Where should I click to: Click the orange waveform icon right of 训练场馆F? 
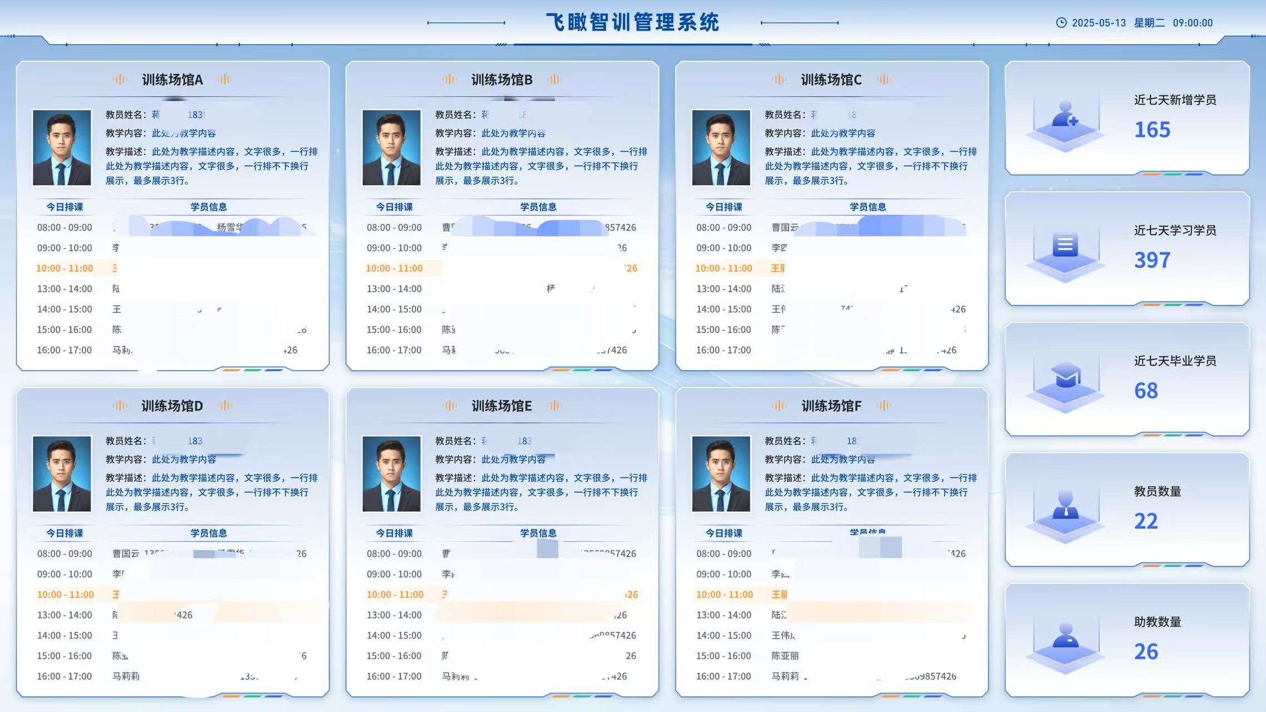pos(884,406)
